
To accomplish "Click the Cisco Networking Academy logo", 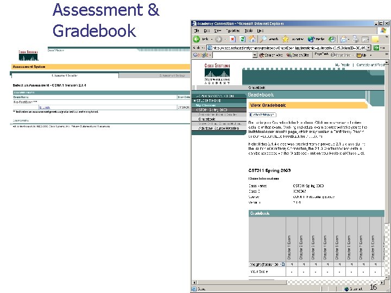I will click(x=217, y=74).
